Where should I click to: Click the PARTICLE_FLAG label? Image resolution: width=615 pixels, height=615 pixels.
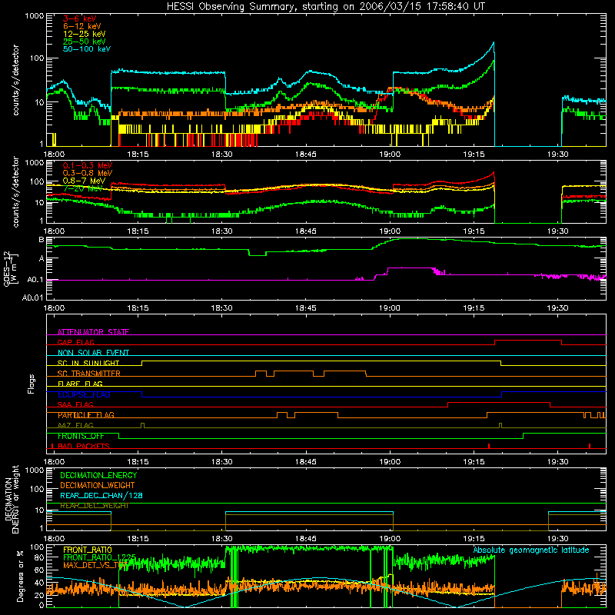point(86,415)
